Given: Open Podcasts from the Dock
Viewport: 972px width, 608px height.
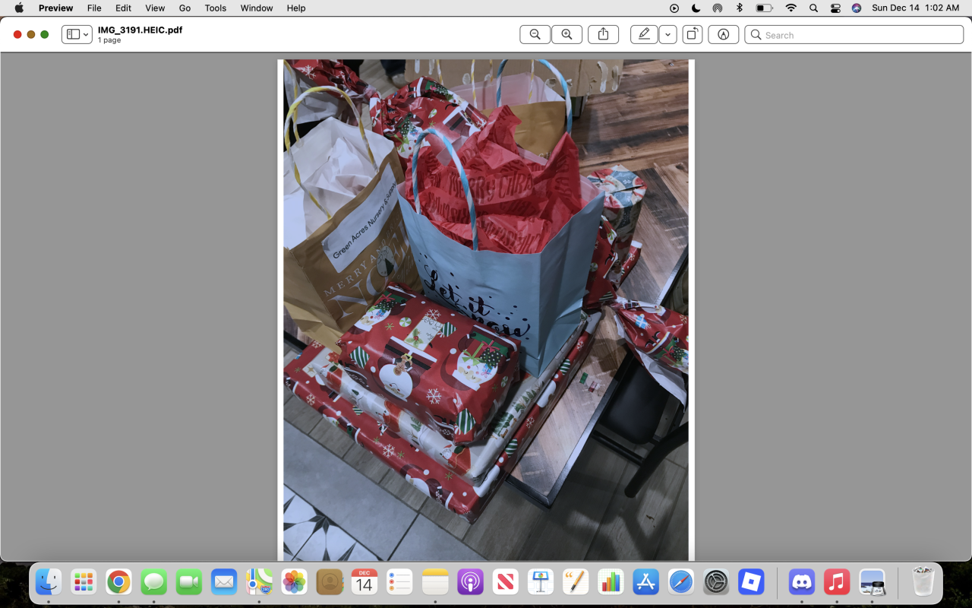Looking at the screenshot, I should [x=471, y=583].
